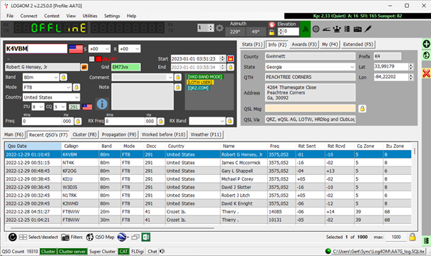Image resolution: width=431 pixels, height=256 pixels.
Task: Open the CQ zone dropdown
Action: pyautogui.click(x=60, y=107)
